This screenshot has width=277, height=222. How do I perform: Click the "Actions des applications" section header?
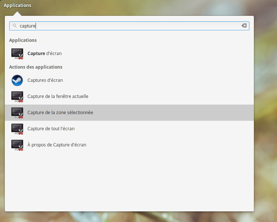(36, 67)
